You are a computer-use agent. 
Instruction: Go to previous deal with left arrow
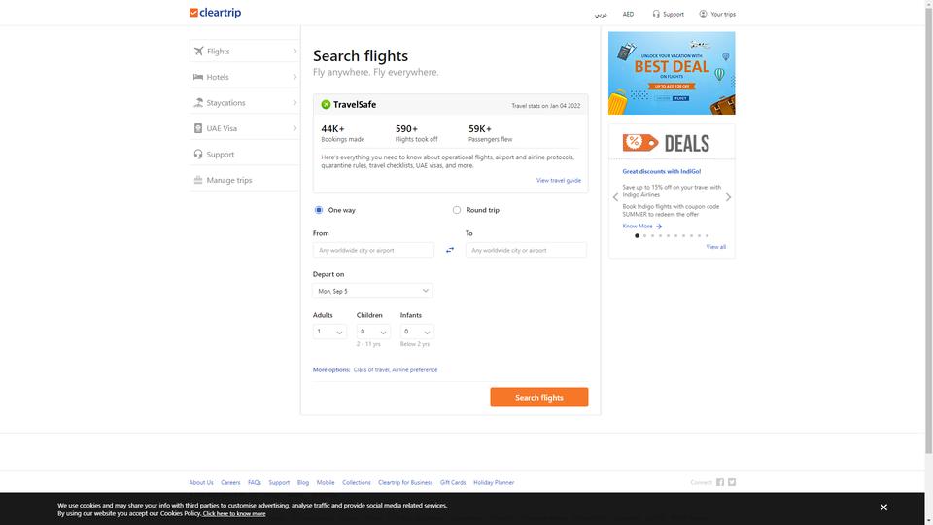click(x=615, y=197)
